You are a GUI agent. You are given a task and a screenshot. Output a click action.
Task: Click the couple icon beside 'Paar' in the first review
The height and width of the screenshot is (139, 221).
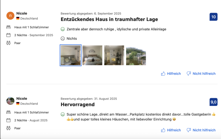point(8,43)
